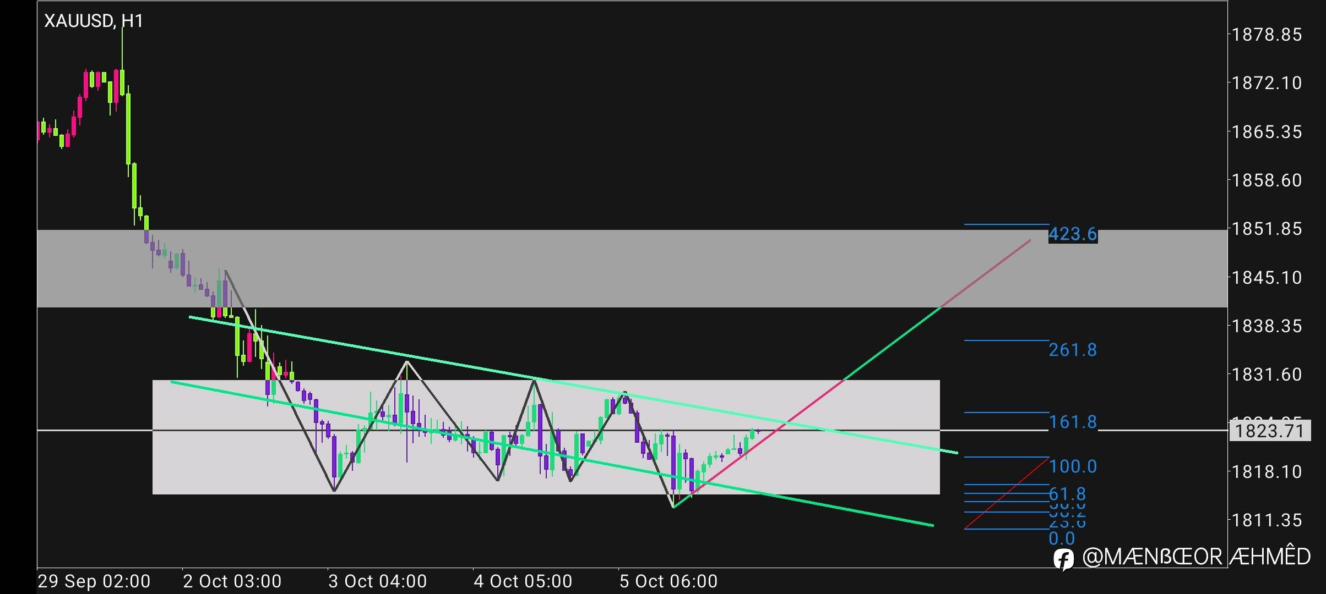Image resolution: width=1326 pixels, height=594 pixels.
Task: Click the 261.8 Fibonacci level label
Action: point(1072,350)
